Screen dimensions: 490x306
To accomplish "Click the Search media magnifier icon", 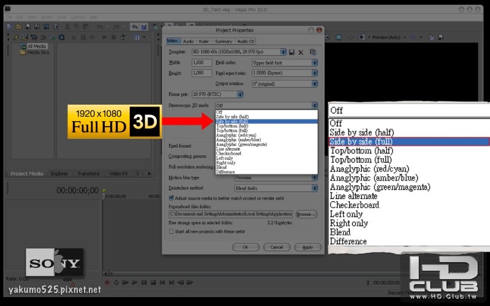I will (x=62, y=37).
